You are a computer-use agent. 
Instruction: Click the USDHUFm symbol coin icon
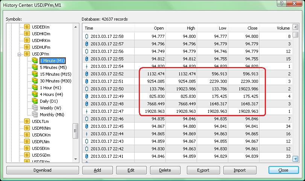pyautogui.click(x=27, y=47)
